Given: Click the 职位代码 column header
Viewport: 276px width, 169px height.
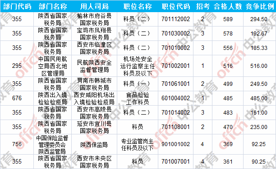Looking at the screenshot, I should tap(176, 6).
